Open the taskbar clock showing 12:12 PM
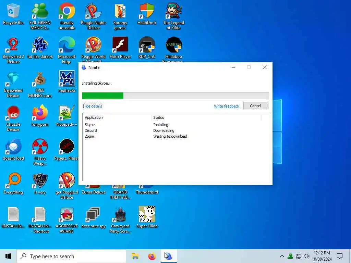 click(322, 256)
